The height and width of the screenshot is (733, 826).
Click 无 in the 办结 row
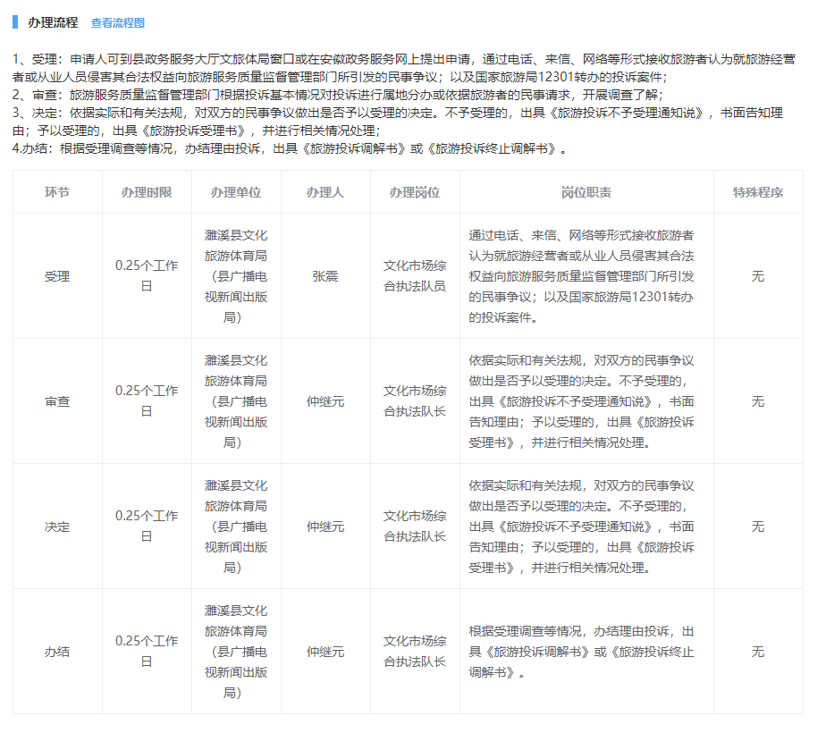[x=758, y=652]
